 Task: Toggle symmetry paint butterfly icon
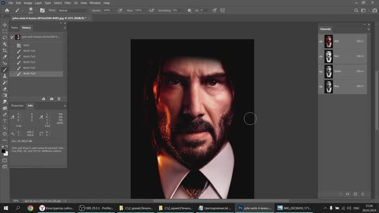(223, 11)
